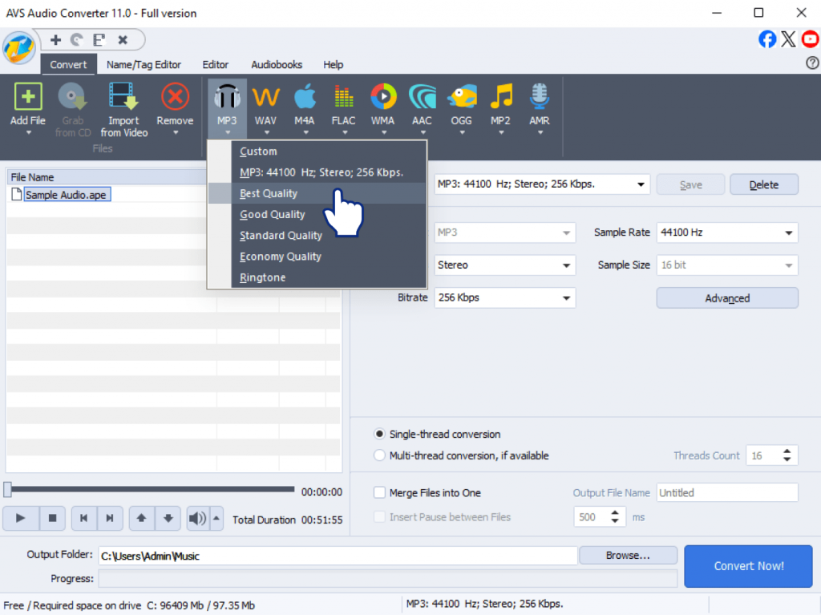
Task: Choose Standard Quality preset
Action: click(317, 235)
